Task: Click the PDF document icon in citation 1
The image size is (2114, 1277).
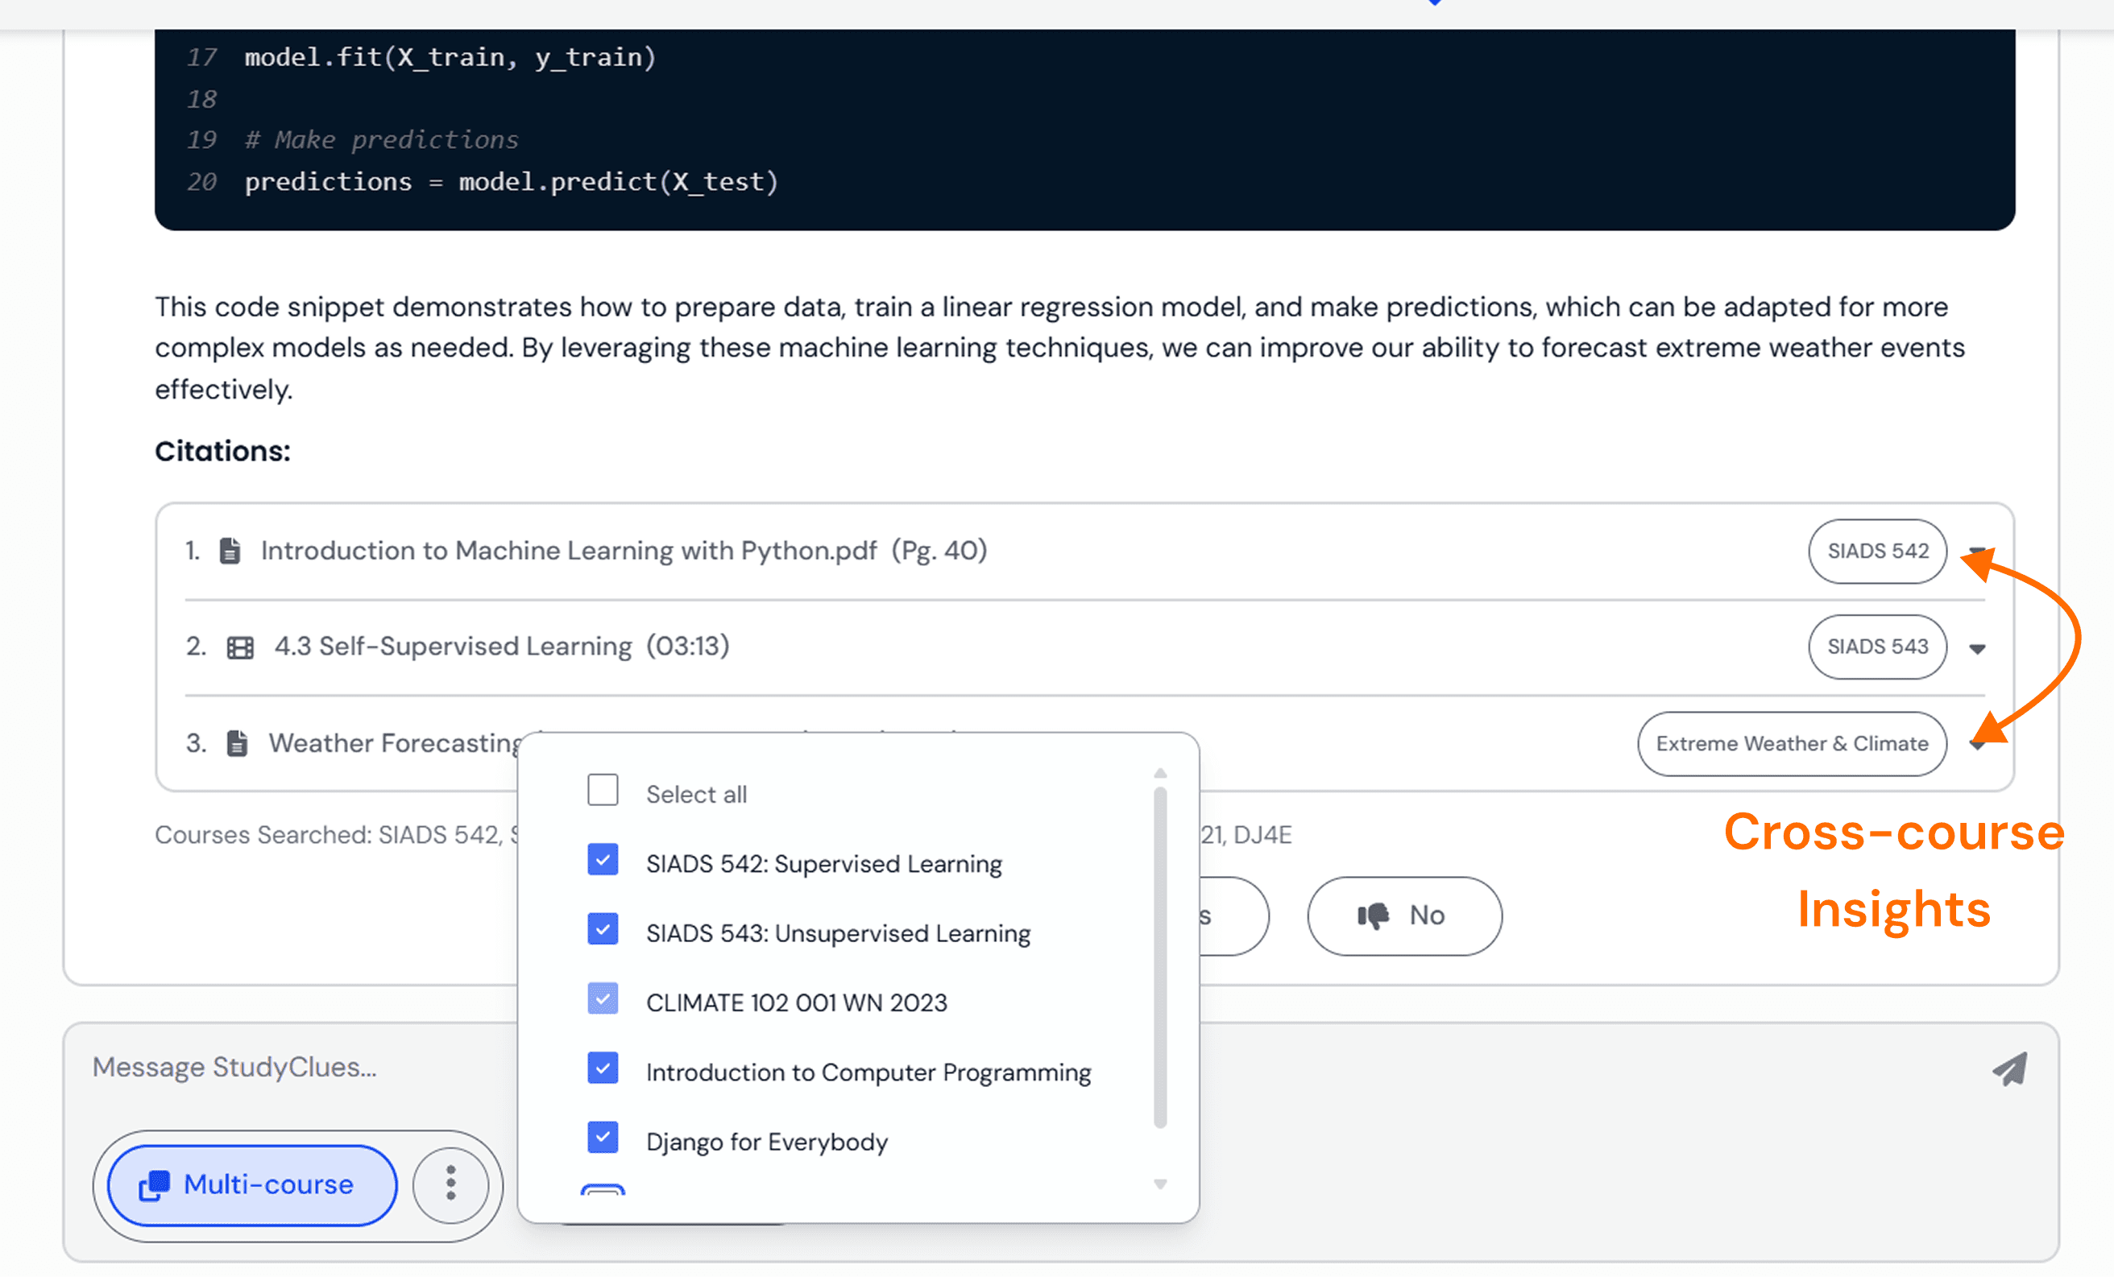Action: (229, 551)
